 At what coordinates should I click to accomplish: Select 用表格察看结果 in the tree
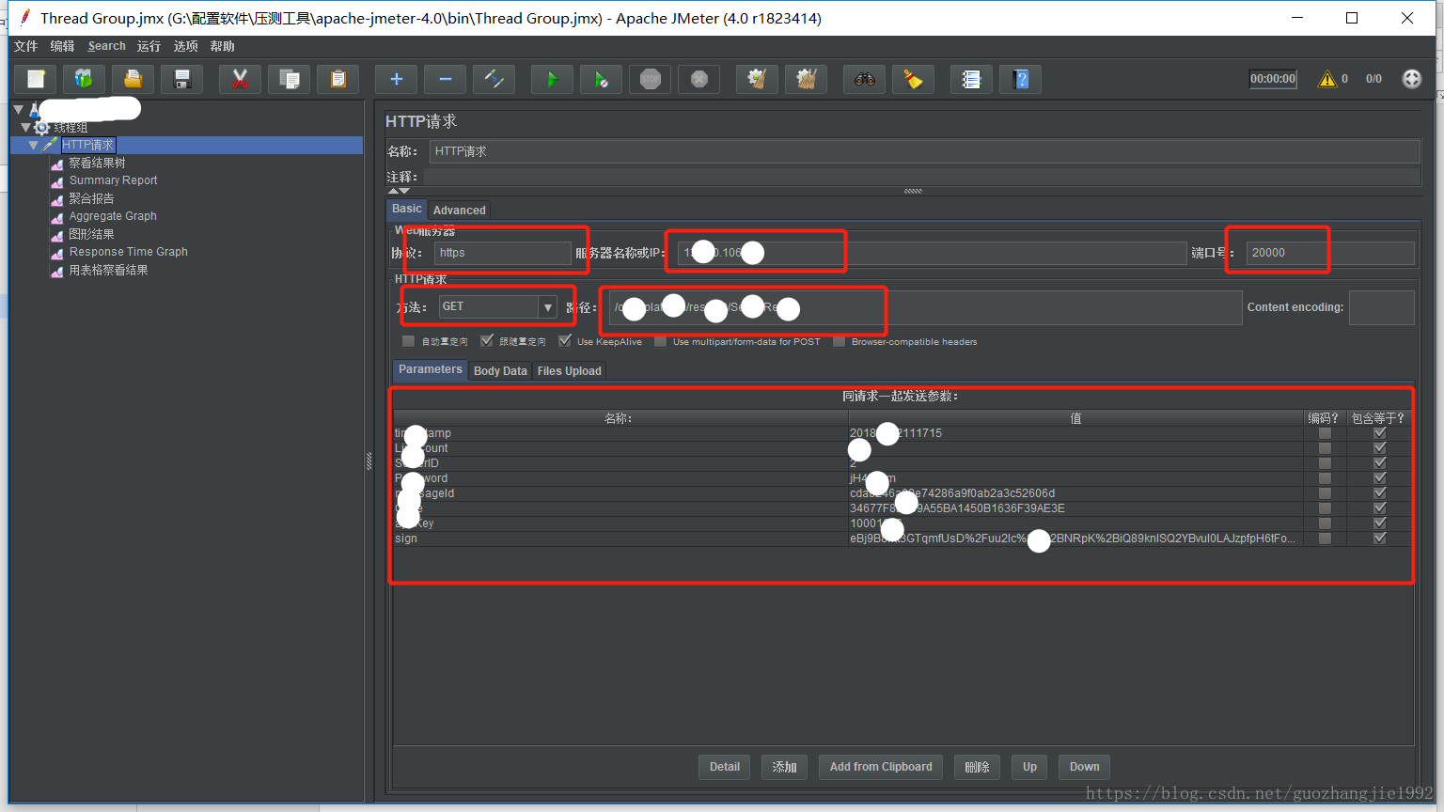[108, 270]
